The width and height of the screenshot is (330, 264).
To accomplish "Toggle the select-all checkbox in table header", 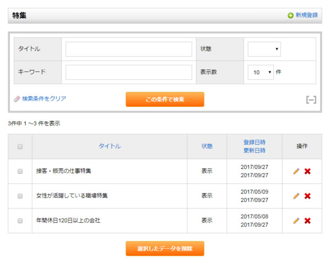I will coord(20,146).
